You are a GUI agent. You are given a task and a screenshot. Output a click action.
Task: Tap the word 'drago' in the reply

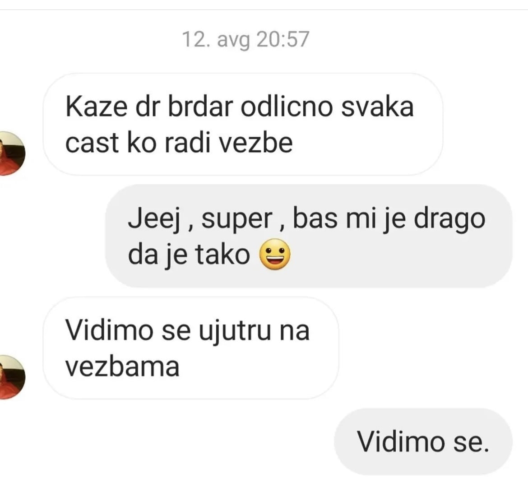pyautogui.click(x=449, y=219)
